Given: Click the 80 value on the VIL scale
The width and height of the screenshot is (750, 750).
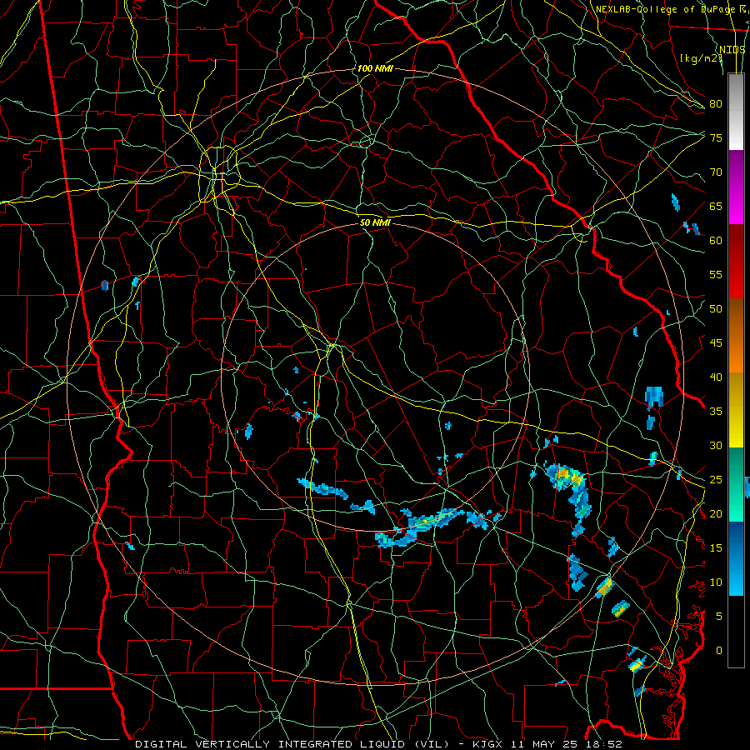Looking at the screenshot, I should (716, 104).
